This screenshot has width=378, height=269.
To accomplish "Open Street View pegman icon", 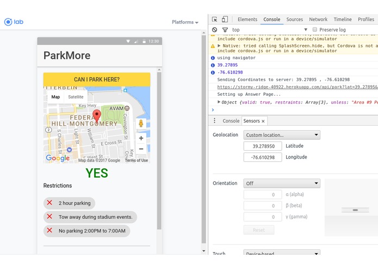I will point(141,124).
